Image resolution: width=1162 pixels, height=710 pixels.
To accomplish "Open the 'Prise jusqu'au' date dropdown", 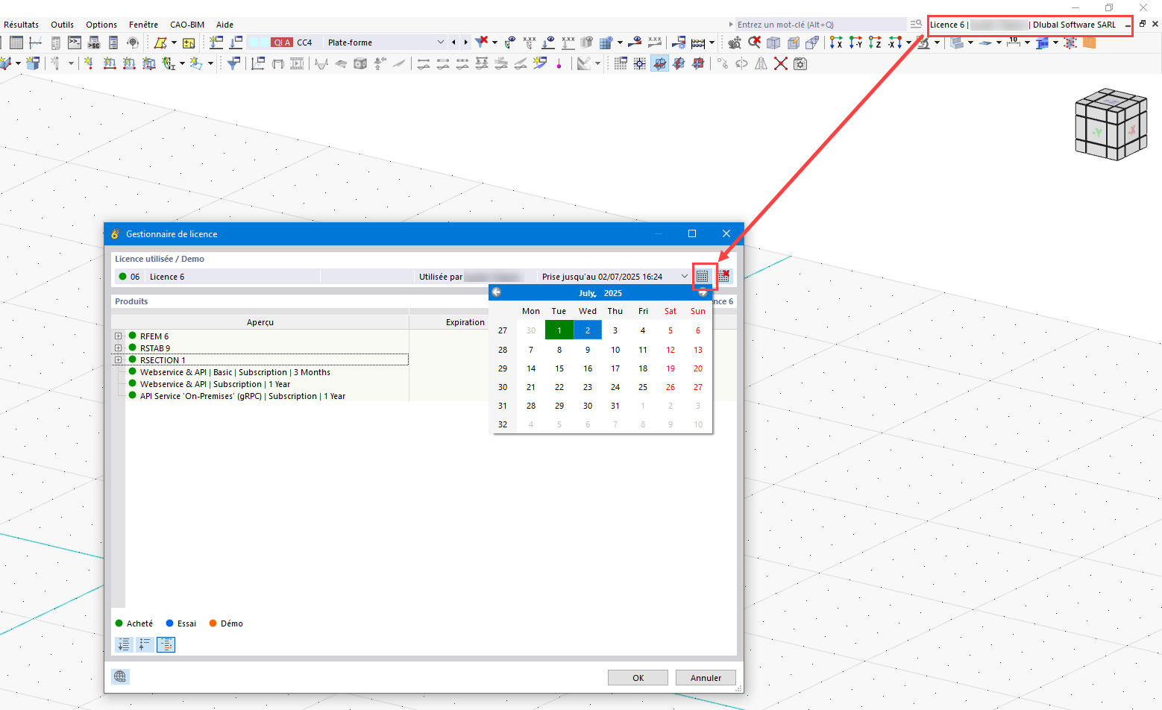I will 685,277.
